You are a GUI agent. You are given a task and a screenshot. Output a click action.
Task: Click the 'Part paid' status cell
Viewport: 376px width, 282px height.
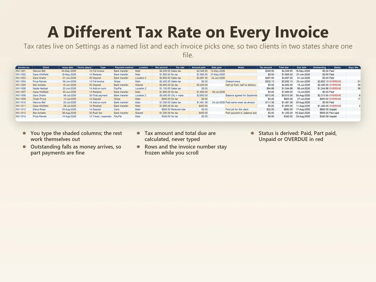[x=337, y=113]
